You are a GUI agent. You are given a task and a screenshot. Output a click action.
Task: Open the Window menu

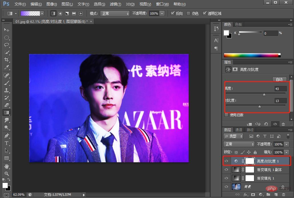pos(162,4)
